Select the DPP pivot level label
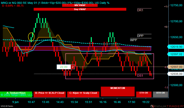This screenshot has height=108, width=184. 140,36
